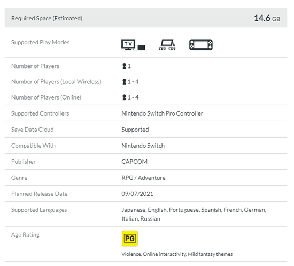This screenshot has width=294, height=266.
Task: Click the supported languages list text
Action: tap(194, 214)
